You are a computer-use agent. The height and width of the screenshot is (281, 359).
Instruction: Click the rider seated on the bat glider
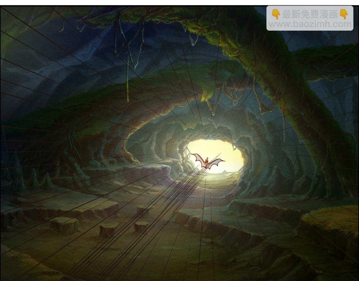pos(207,159)
